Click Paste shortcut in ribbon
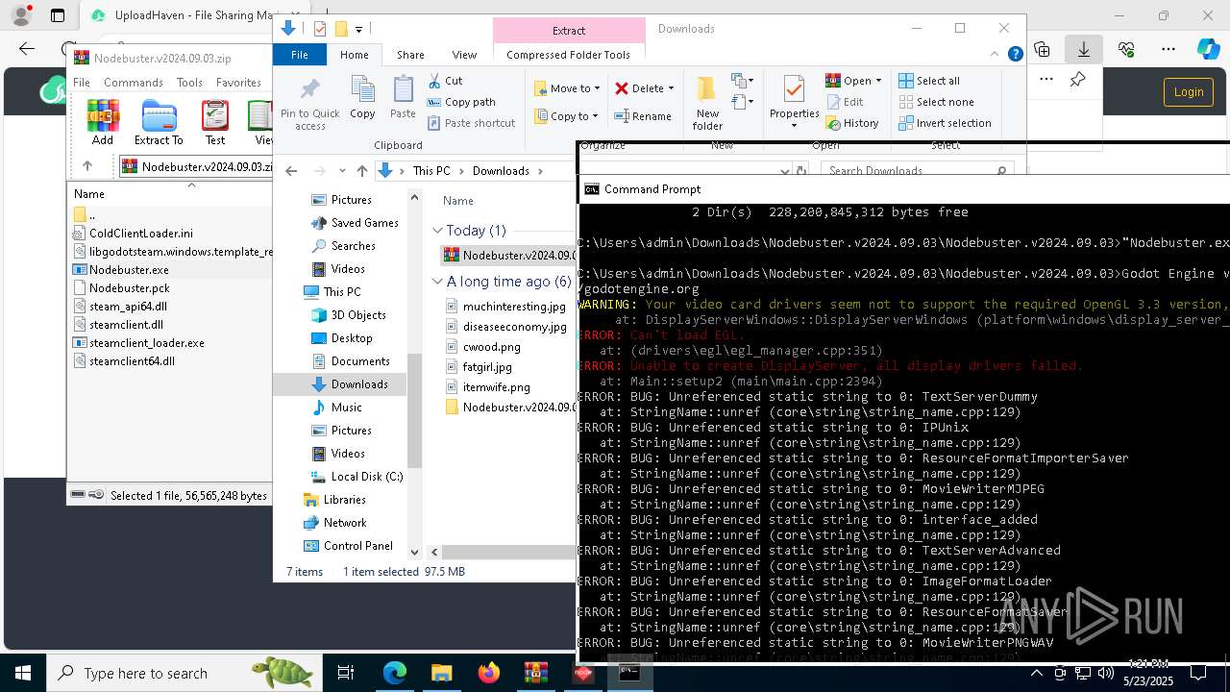This screenshot has height=692, width=1230. point(471,123)
